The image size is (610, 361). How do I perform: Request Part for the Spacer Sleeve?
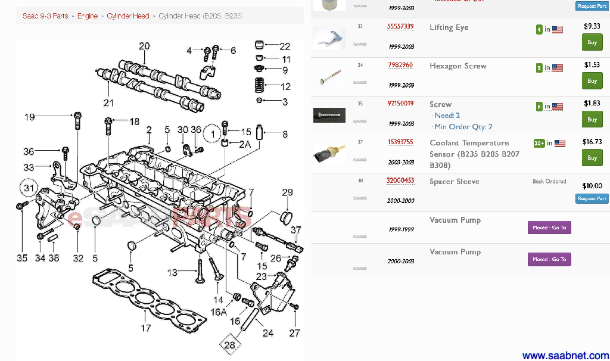[592, 198]
